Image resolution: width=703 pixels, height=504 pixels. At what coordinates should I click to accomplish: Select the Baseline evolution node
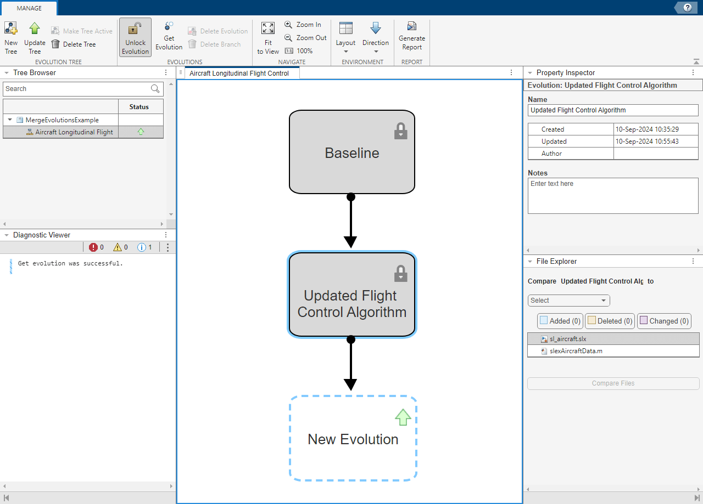(x=351, y=152)
